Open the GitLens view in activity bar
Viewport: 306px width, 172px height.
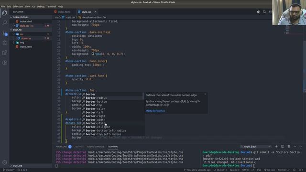[4, 63]
